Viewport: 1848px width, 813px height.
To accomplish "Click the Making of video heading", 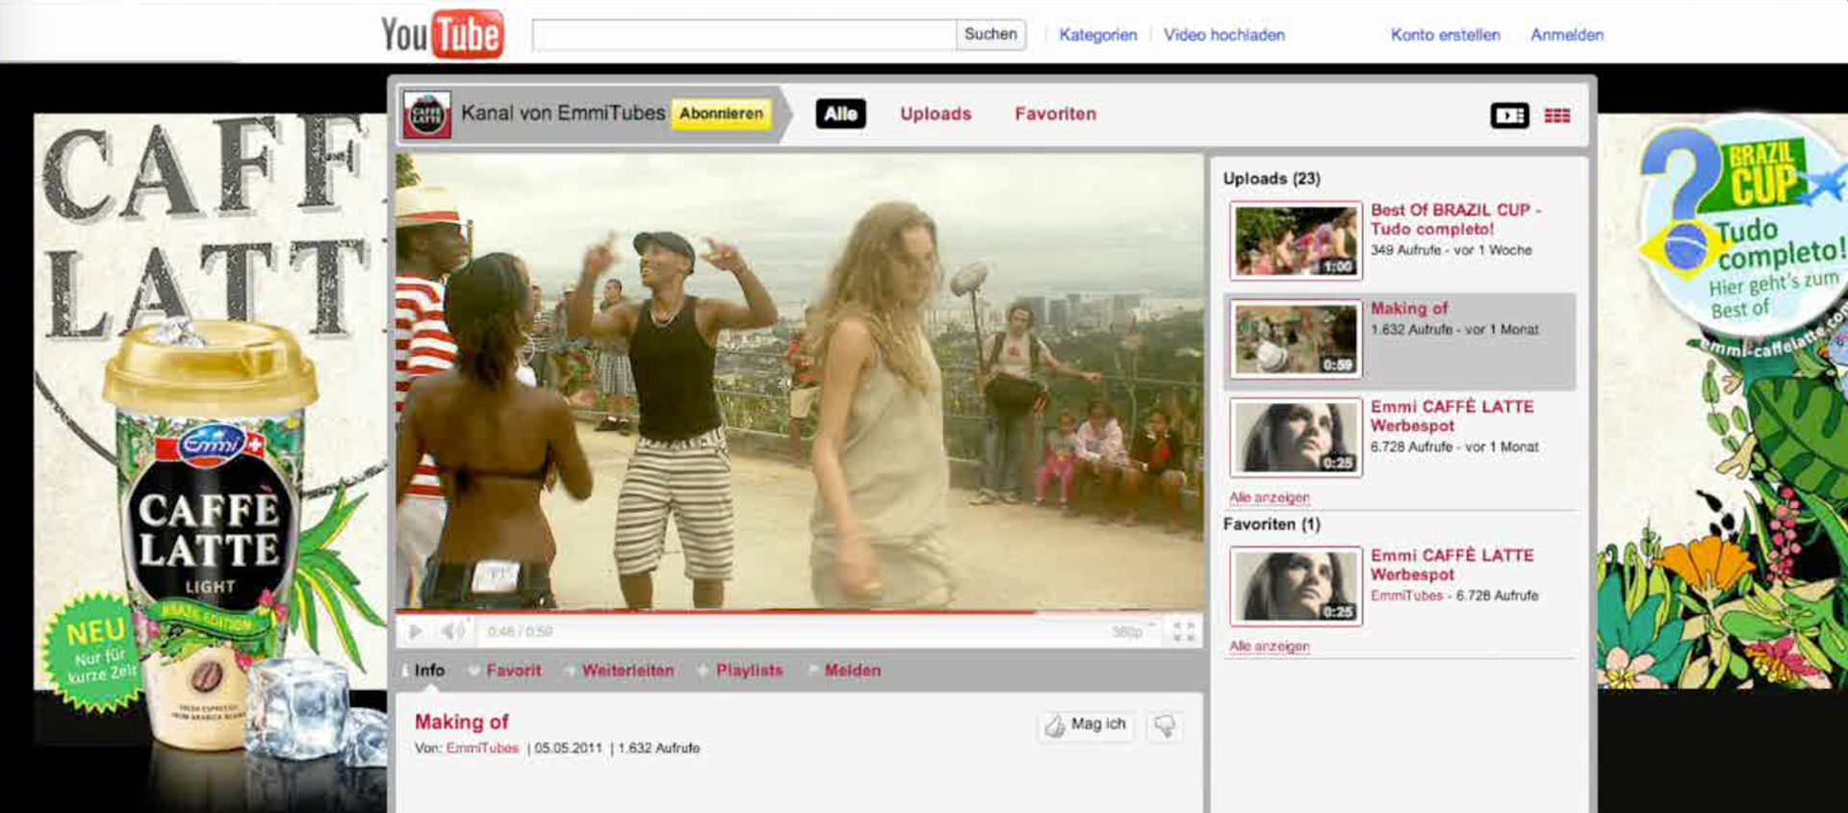I will click(461, 722).
